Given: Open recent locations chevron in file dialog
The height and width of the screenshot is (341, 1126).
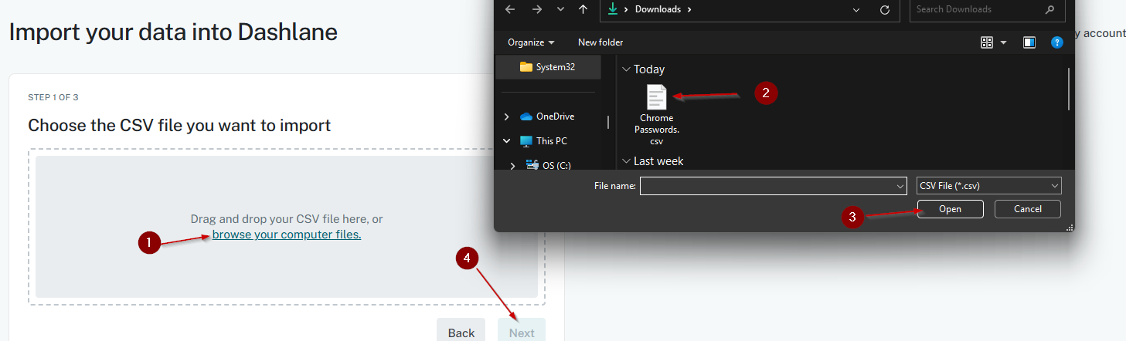Looking at the screenshot, I should click(x=560, y=10).
